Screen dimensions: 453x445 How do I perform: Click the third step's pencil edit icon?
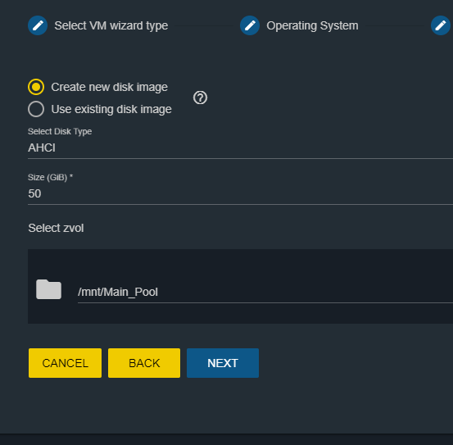coord(441,25)
